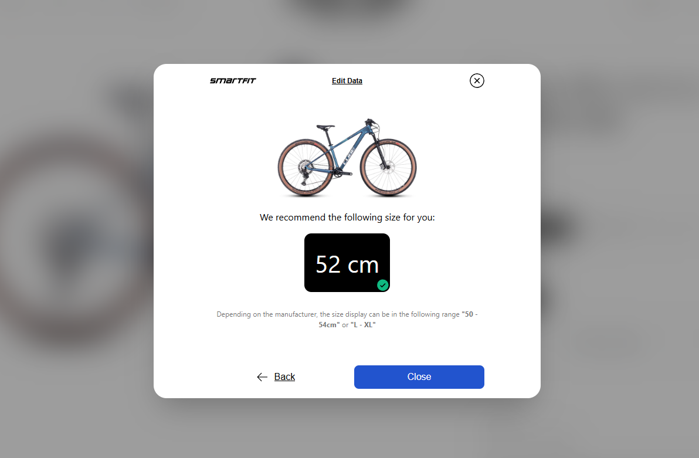Open the Edit Data link
The image size is (699, 458).
click(x=347, y=81)
